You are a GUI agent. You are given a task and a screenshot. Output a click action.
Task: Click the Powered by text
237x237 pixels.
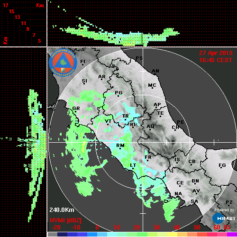(224, 210)
